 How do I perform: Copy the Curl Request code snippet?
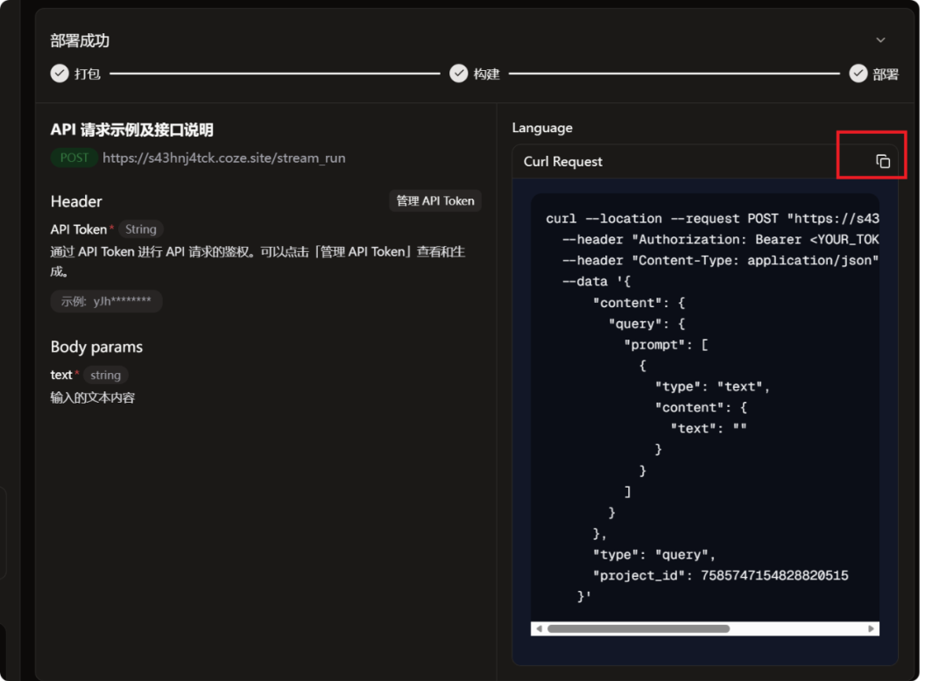pos(883,161)
